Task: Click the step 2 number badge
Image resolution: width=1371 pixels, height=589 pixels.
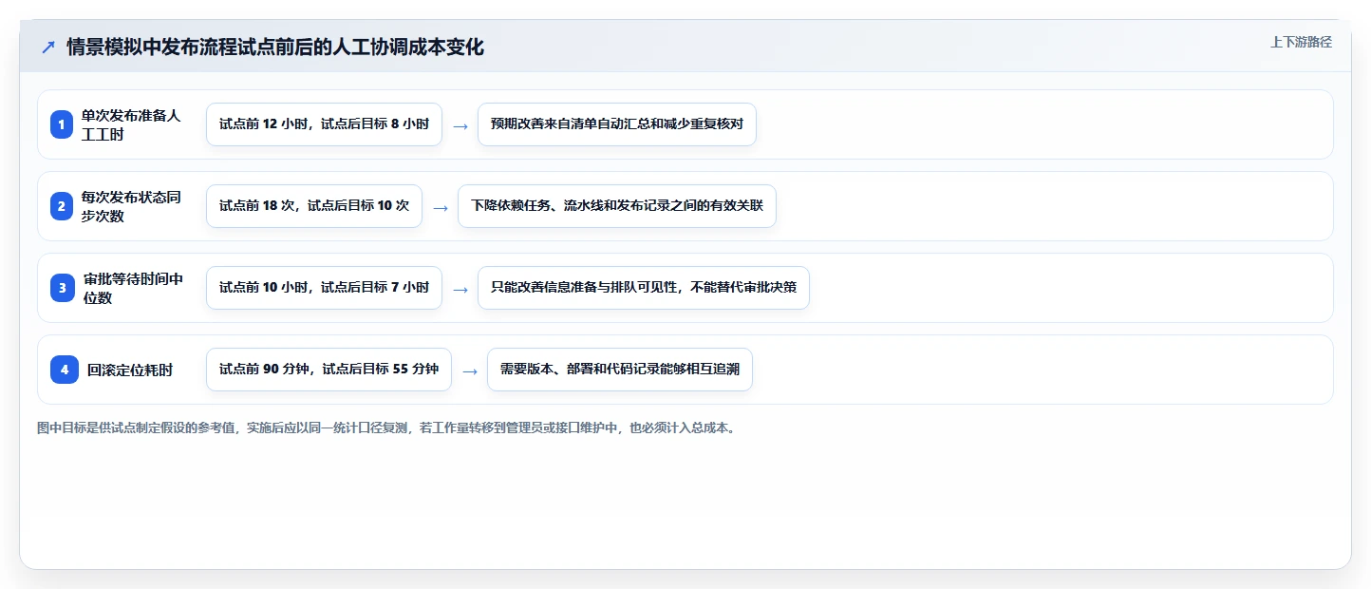Action: 62,206
